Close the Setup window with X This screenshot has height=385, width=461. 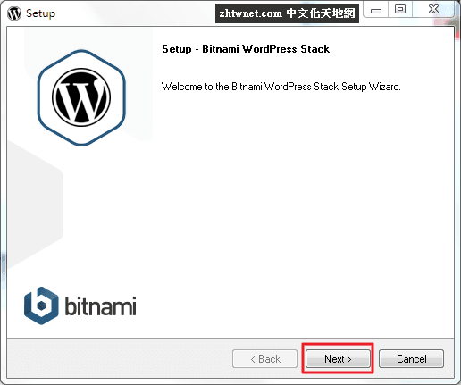pyautogui.click(x=433, y=10)
